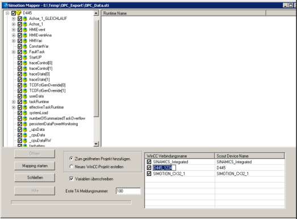
Task: Expand the taskRuntime tree node
Action: click(14, 102)
